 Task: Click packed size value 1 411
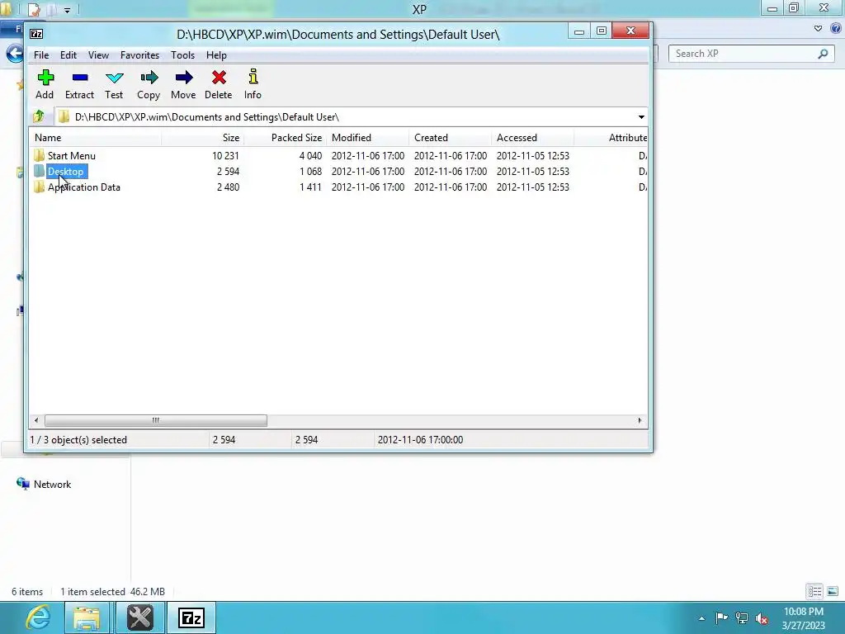coord(310,187)
